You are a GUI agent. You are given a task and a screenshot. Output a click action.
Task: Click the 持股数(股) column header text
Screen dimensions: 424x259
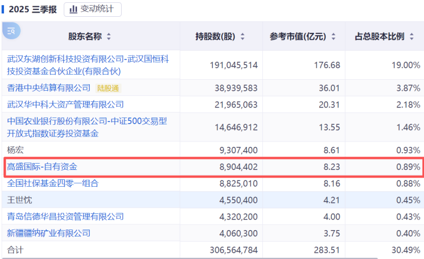pos(215,36)
